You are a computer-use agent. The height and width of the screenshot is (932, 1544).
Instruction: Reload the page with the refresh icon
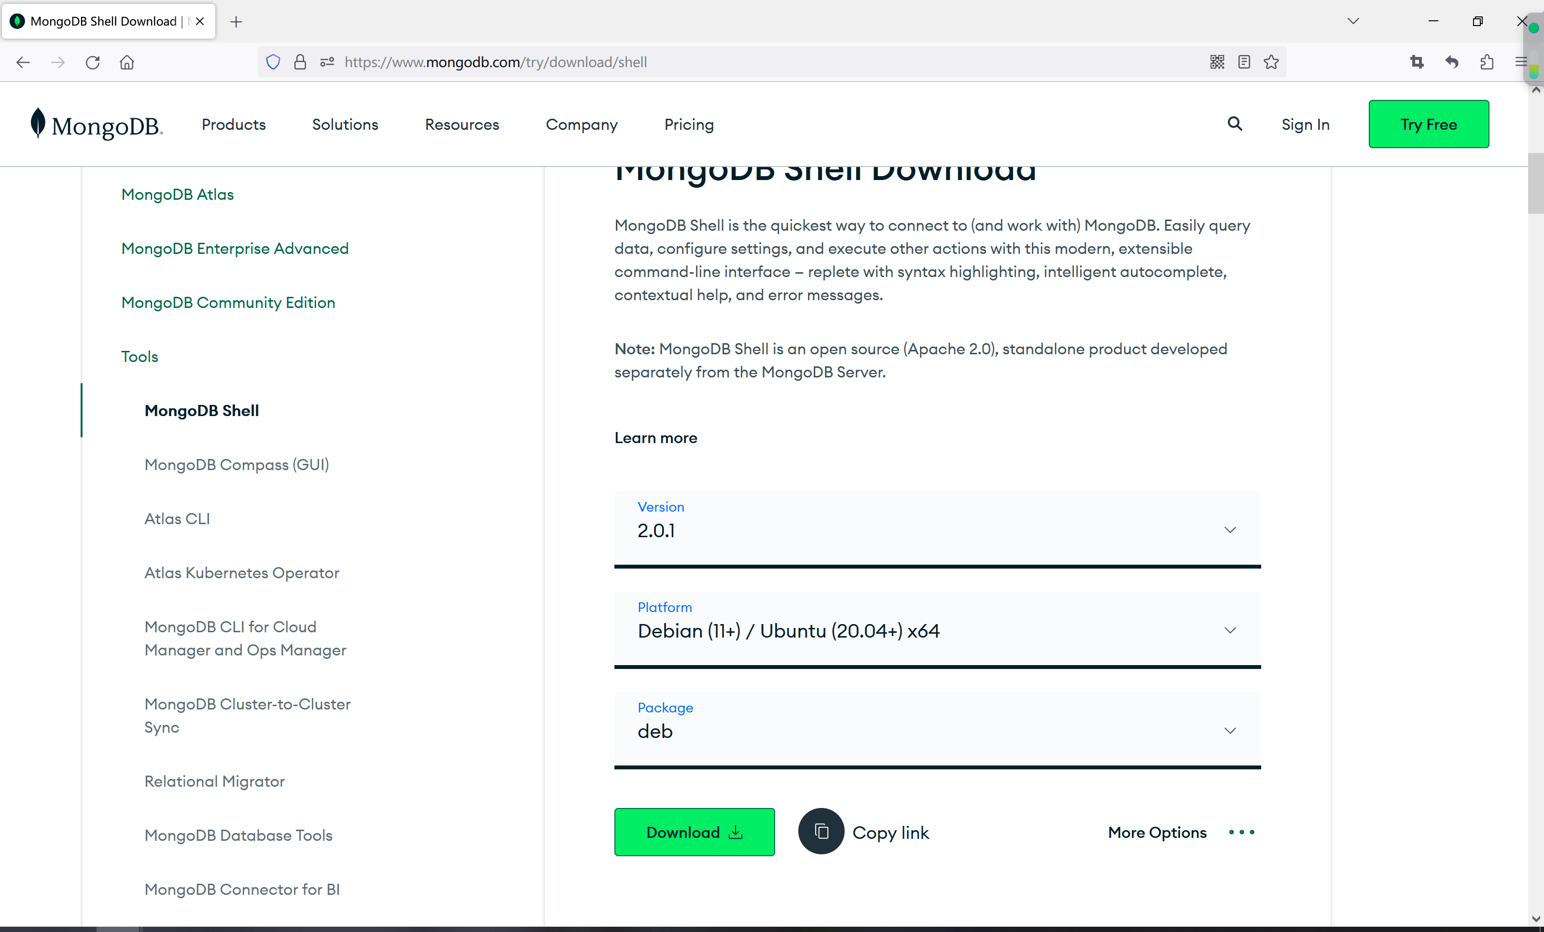[x=93, y=62]
